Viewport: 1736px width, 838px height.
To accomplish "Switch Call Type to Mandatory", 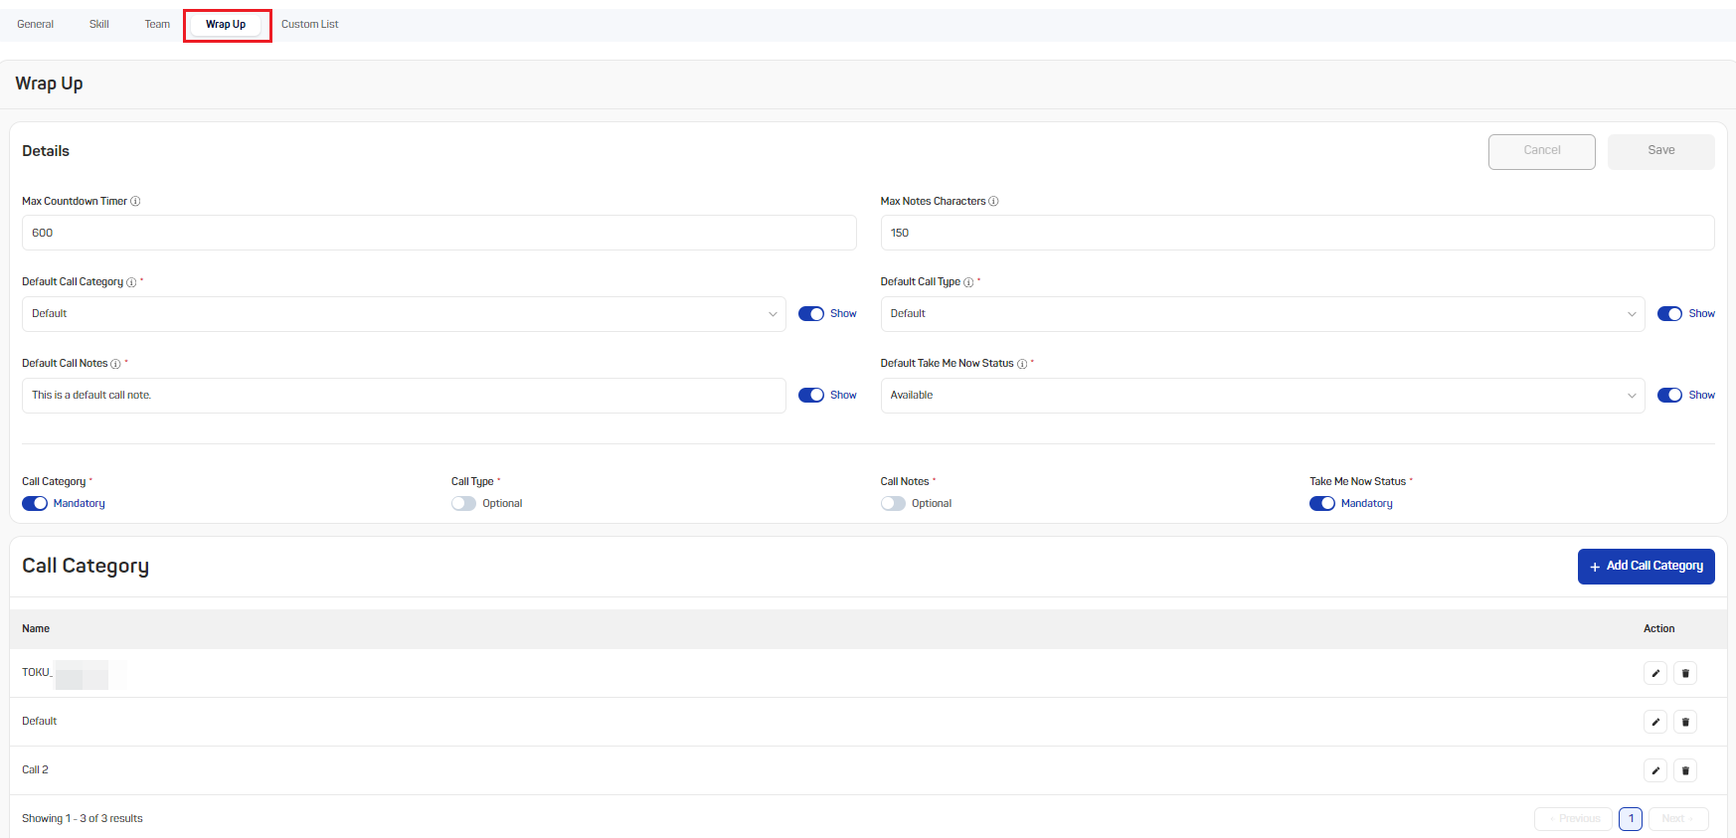I will [463, 504].
